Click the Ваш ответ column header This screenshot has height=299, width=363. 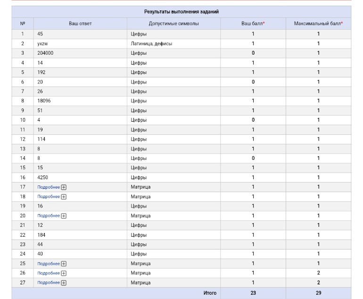pyautogui.click(x=80, y=24)
